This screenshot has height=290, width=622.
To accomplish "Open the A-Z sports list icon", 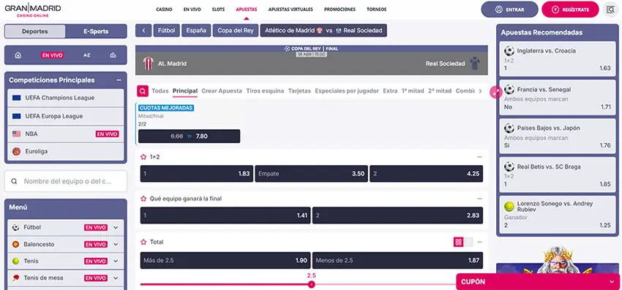I will (x=87, y=56).
